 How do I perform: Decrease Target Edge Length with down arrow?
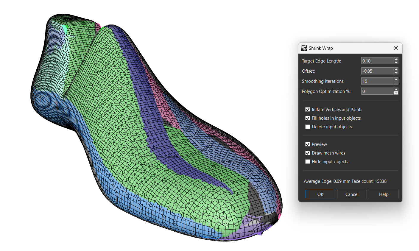[x=396, y=63]
